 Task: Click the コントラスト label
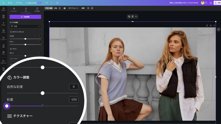[x=14, y=59]
